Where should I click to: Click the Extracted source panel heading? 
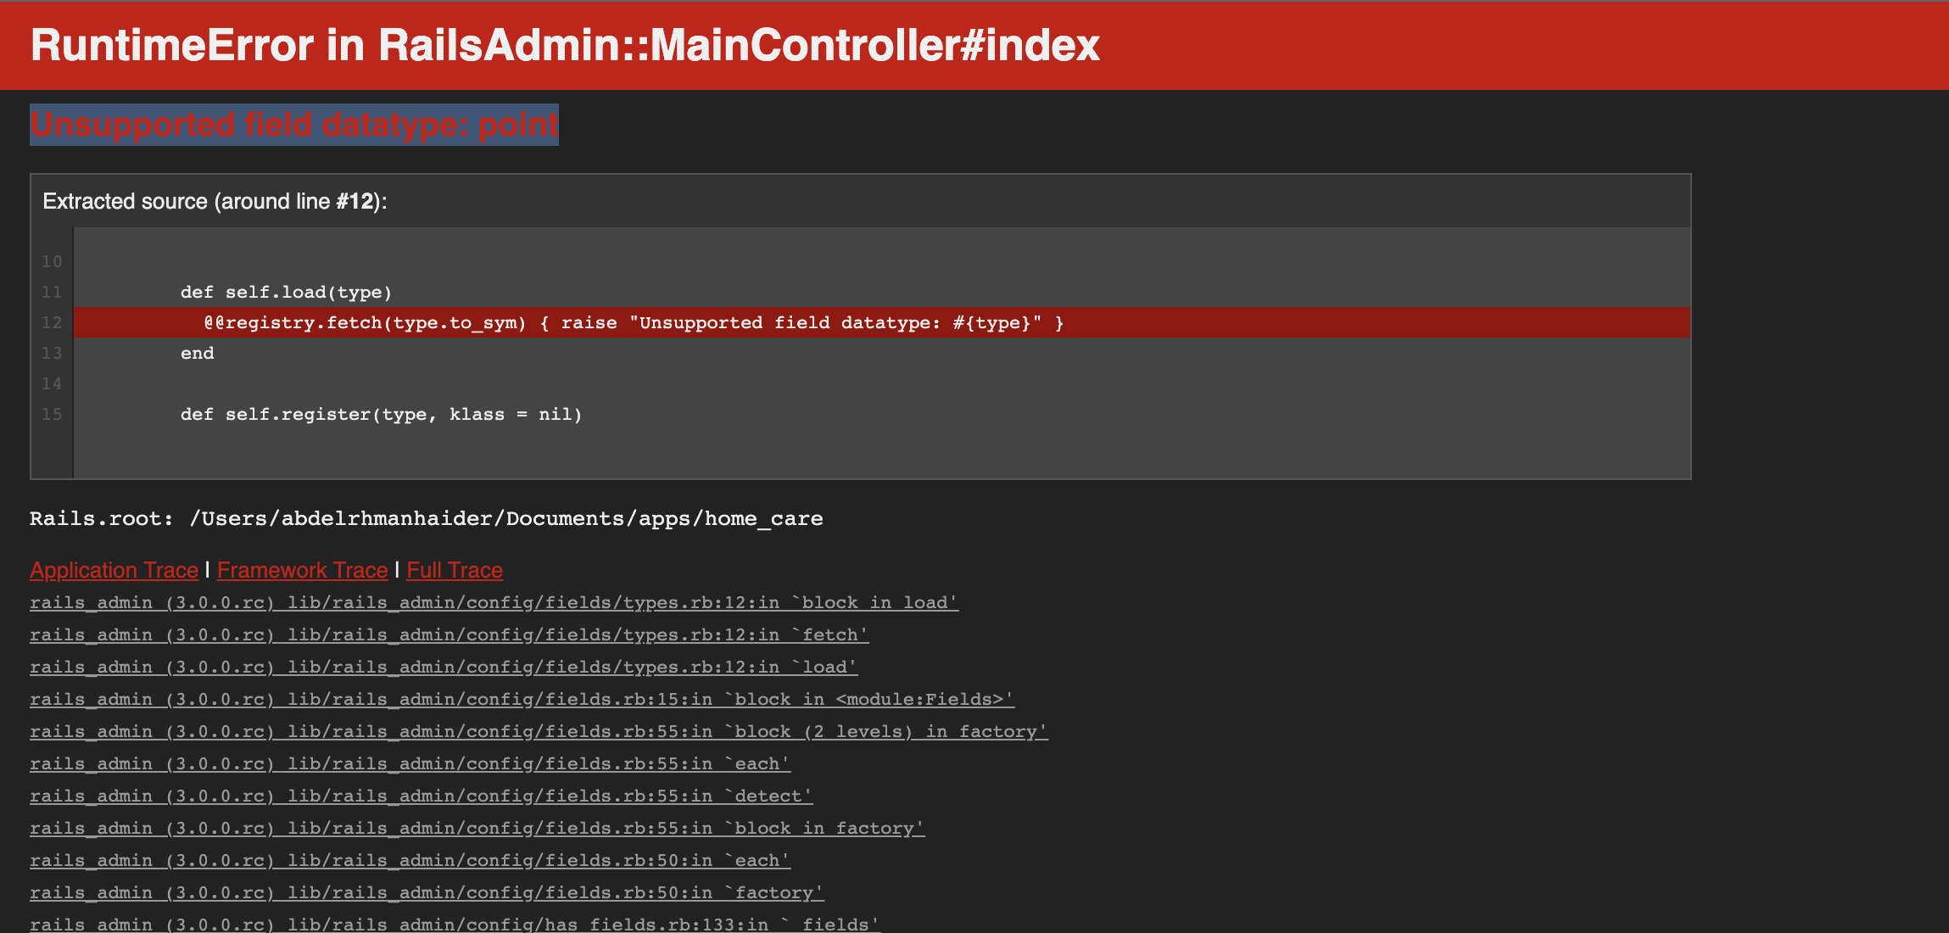pos(214,201)
